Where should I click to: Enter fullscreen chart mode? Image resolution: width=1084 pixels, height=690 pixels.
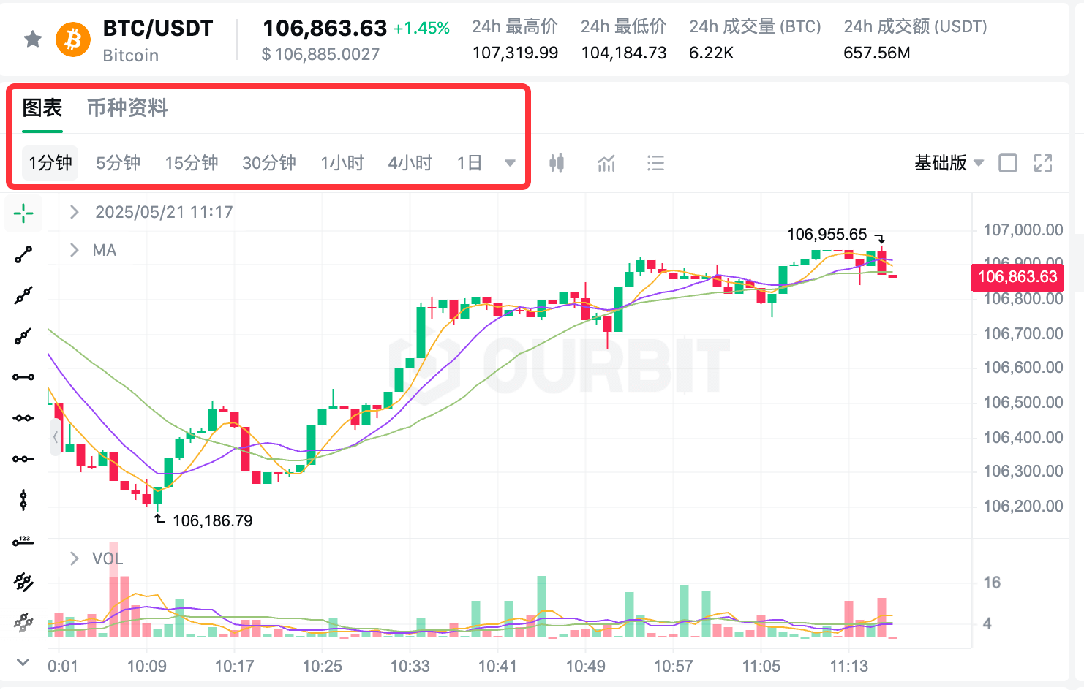1043,163
